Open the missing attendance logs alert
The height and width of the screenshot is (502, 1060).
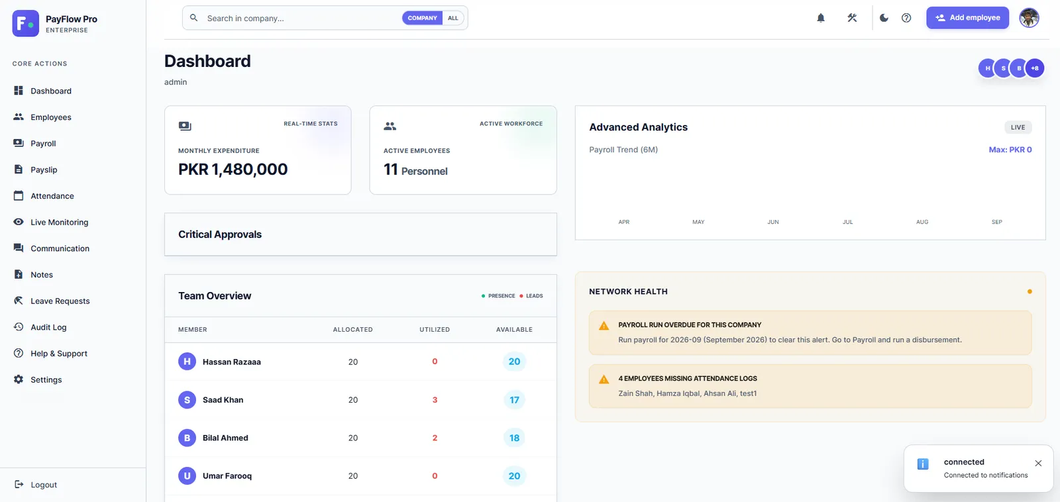pos(810,386)
